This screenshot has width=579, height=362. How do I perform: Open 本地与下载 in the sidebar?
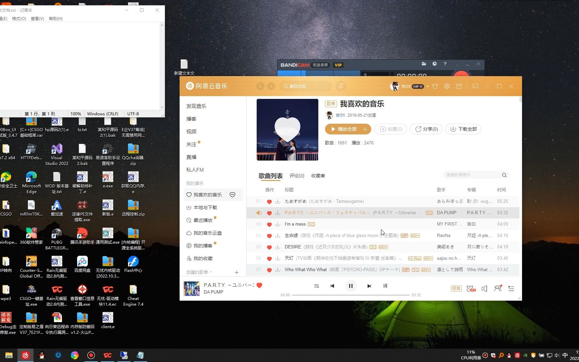(205, 207)
